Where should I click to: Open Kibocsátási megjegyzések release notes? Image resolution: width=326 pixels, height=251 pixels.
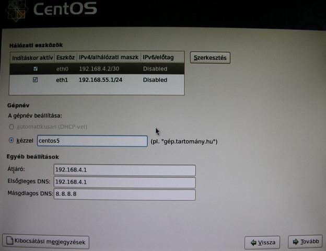46,242
